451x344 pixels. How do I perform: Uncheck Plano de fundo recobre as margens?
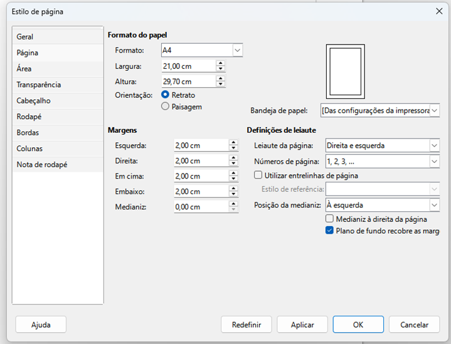tap(329, 231)
